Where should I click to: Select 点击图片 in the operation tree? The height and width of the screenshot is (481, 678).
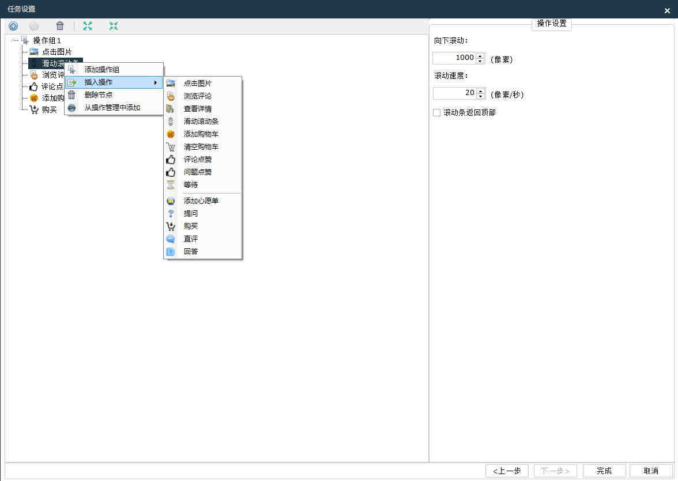pyautogui.click(x=56, y=52)
